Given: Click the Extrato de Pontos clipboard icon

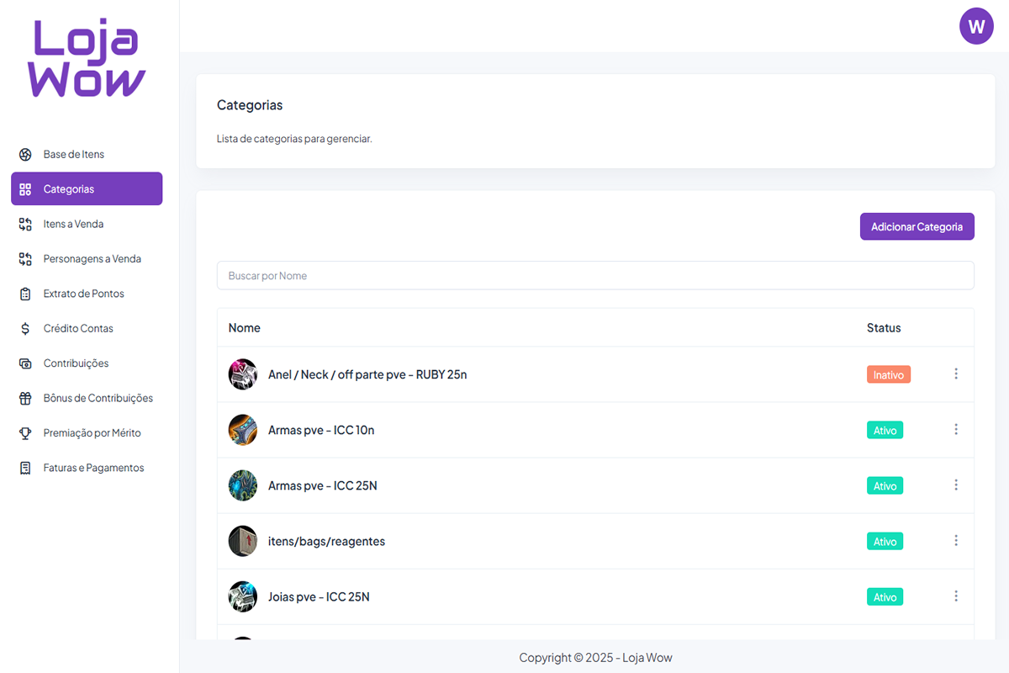Looking at the screenshot, I should (x=25, y=294).
